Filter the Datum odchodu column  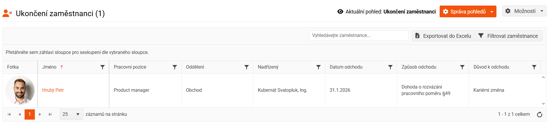coord(390,67)
